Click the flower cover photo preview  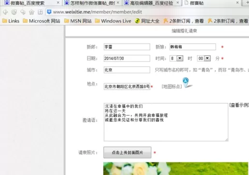(176, 169)
